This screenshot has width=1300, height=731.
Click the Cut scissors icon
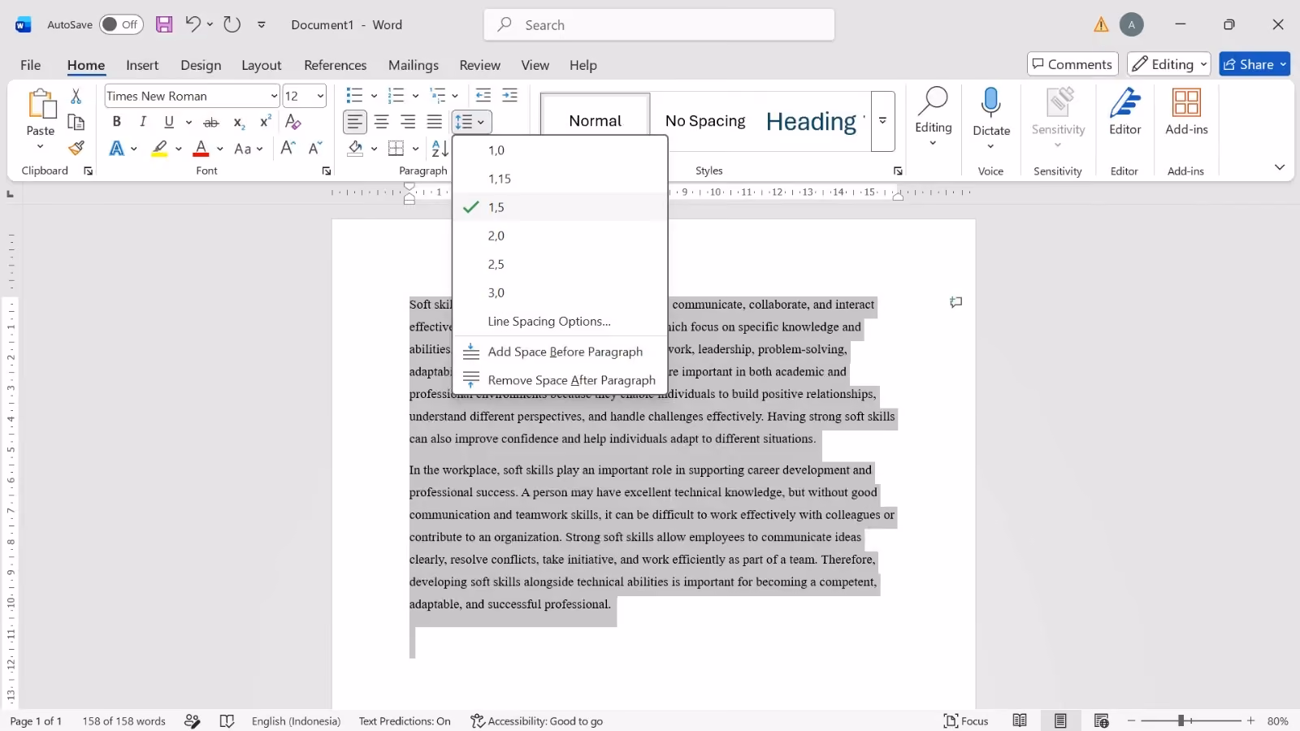(76, 97)
